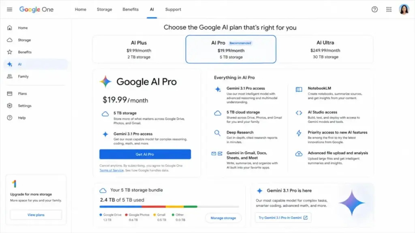Click the Google Photos legend dot
The image size is (415, 233).
(126, 215)
